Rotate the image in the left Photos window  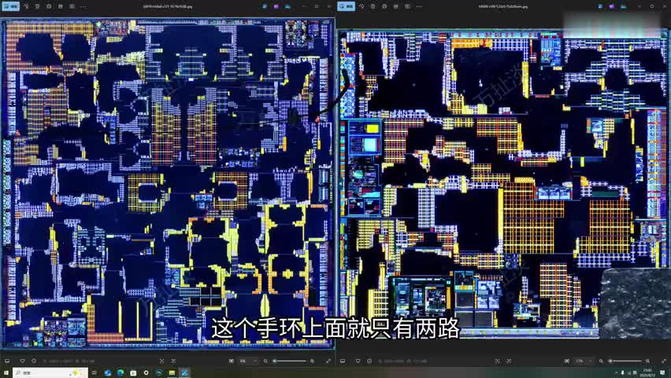coord(26,6)
